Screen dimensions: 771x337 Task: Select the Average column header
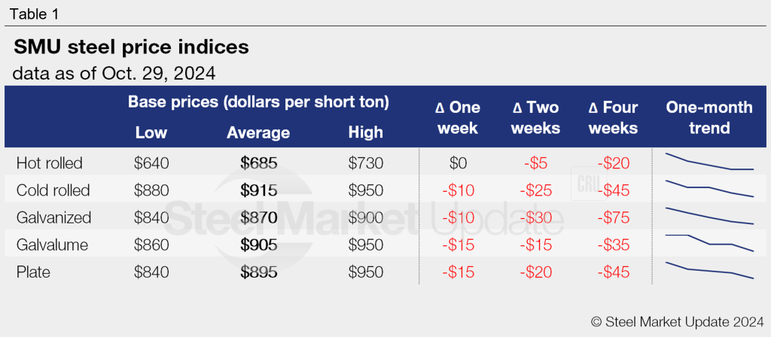258,133
